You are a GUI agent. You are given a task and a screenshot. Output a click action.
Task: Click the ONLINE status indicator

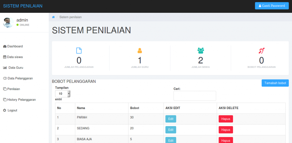tap(23, 25)
